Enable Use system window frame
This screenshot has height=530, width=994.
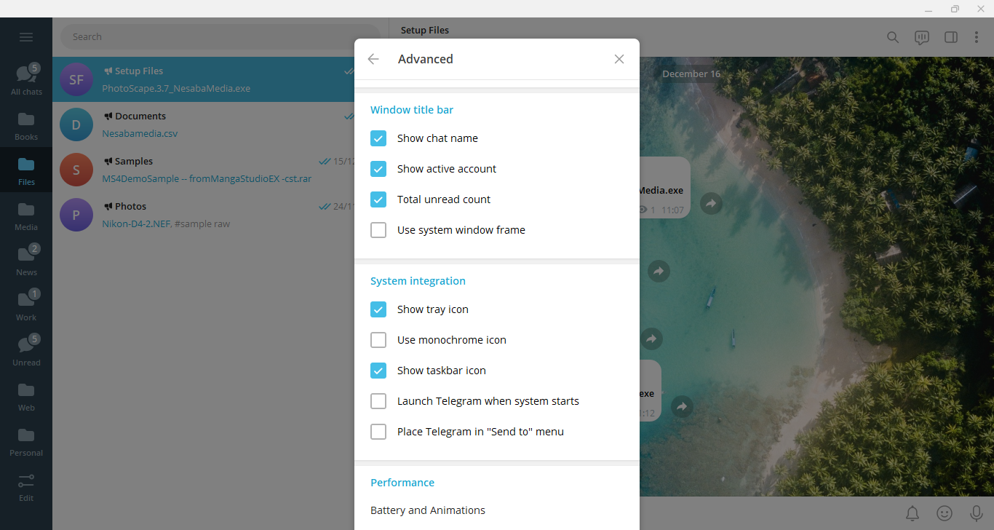378,230
